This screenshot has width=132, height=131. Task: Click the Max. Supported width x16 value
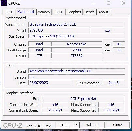coord(111,105)
